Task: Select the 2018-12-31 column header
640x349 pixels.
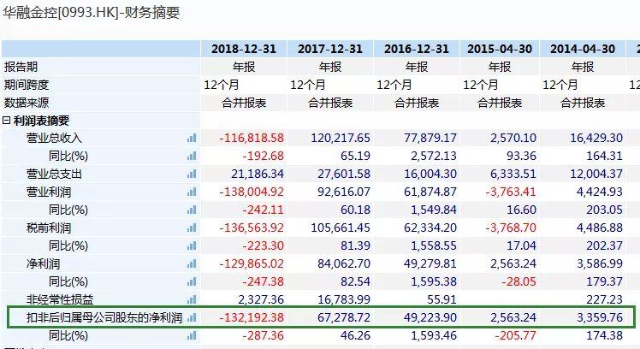Action: (x=244, y=49)
